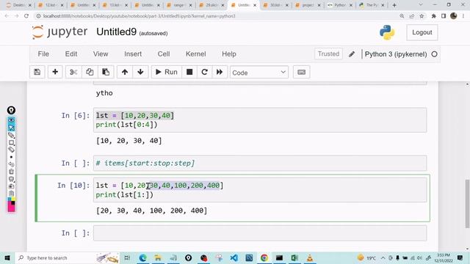The width and height of the screenshot is (470, 264).
Task: Open the Edit menu
Action: (71, 54)
